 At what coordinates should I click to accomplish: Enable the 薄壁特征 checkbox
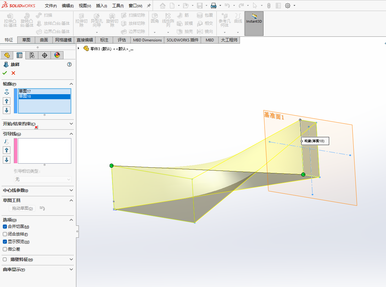(5, 259)
